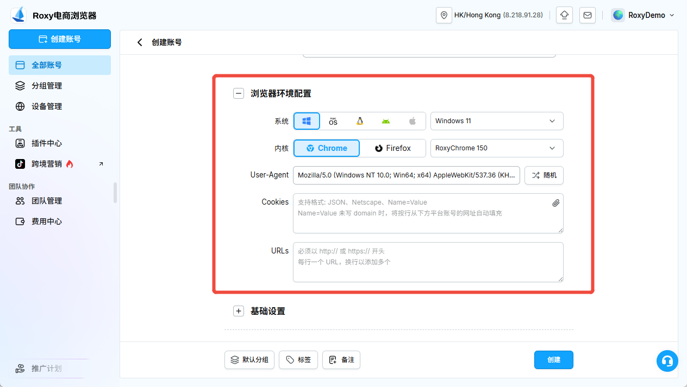Screen dimensions: 687x387
Task: Click the 费用中心 wallet icon
Action: 20,221
